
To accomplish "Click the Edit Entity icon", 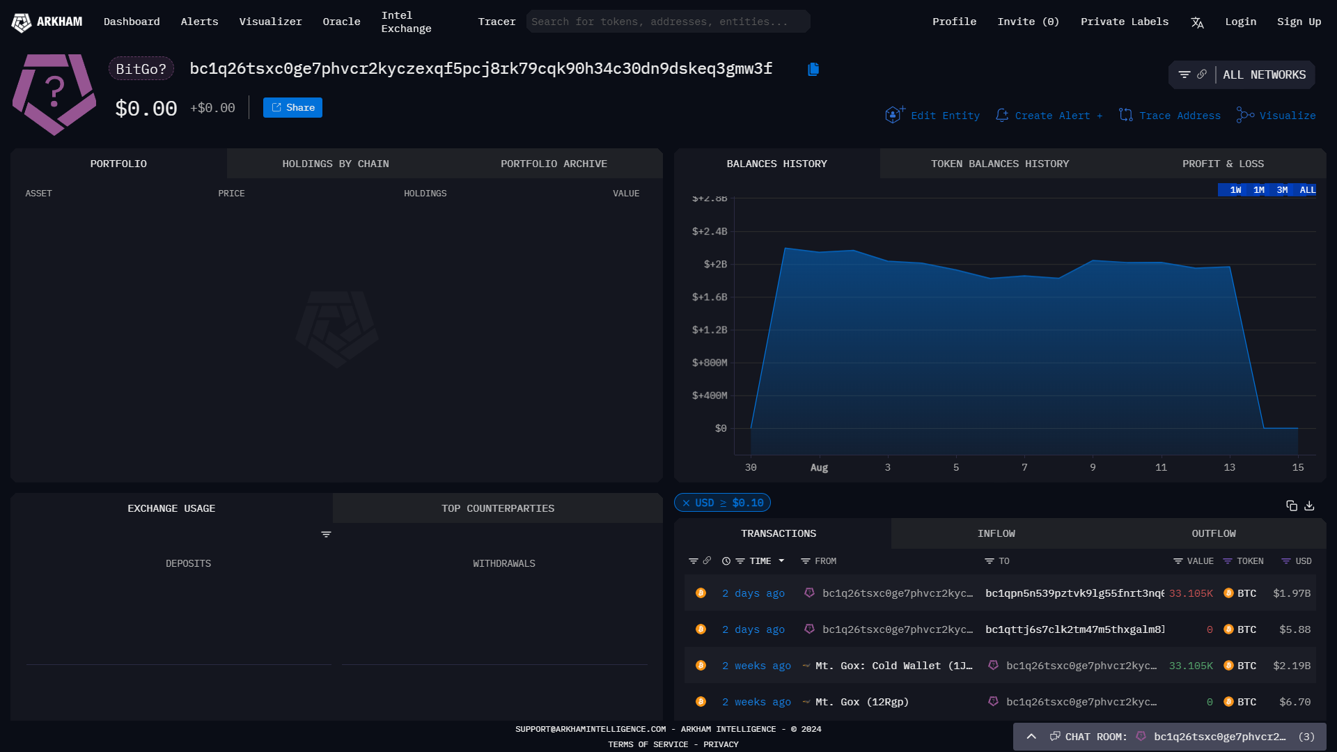I will click(895, 115).
